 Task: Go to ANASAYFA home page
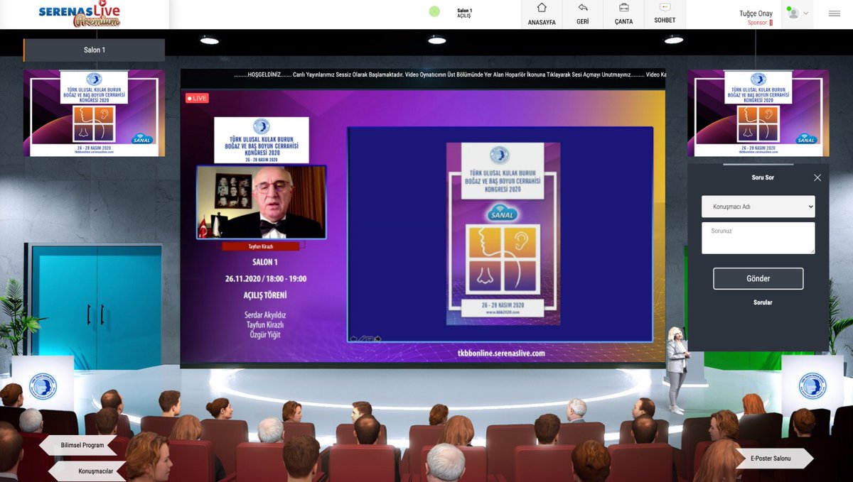[x=542, y=14]
